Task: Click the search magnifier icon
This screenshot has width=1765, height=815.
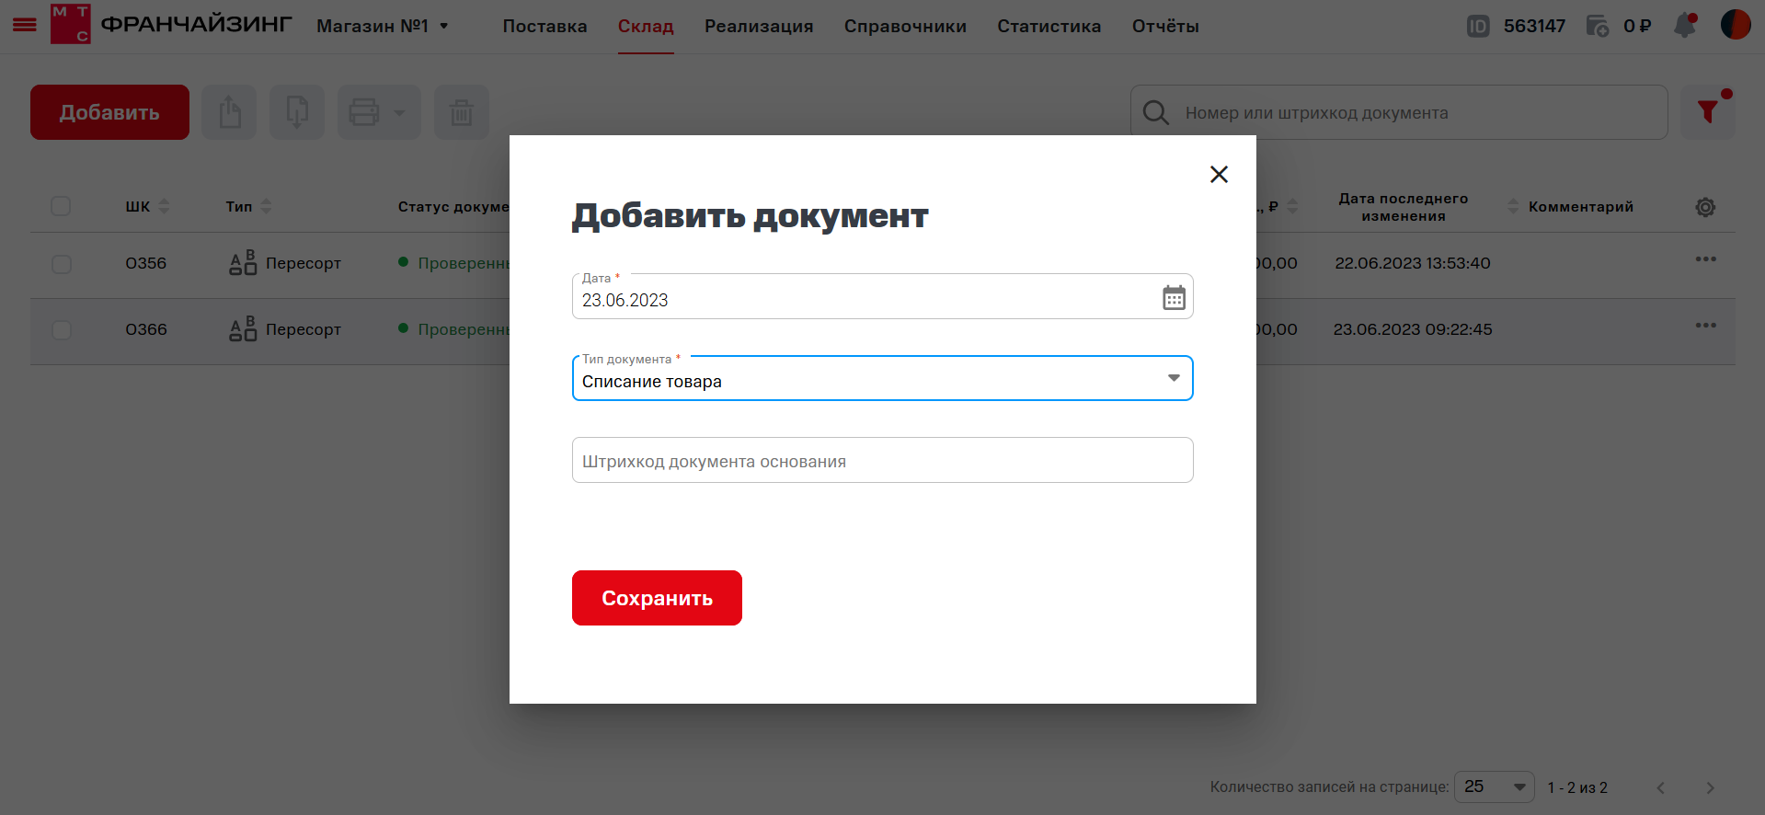Action: tap(1155, 112)
